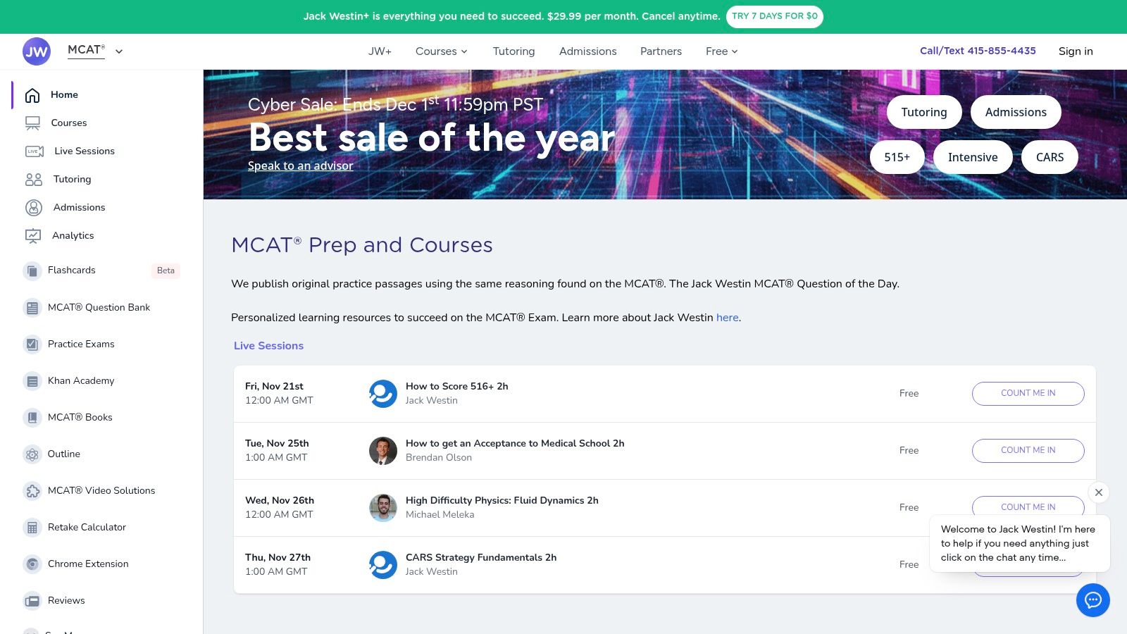Follow the Speak to an advisor link
1127x634 pixels.
tap(300, 166)
